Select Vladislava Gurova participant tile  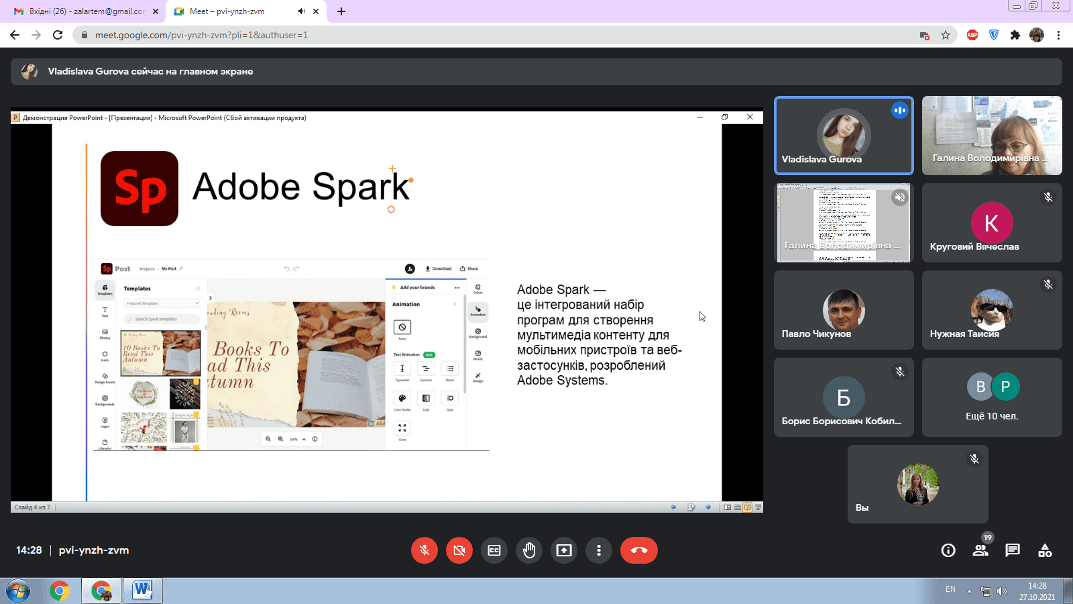[x=844, y=136]
